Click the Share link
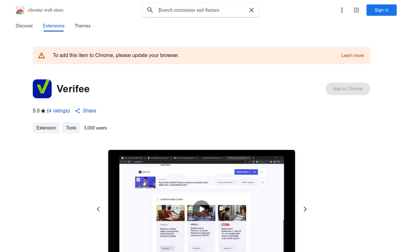This screenshot has width=403, height=252. (86, 111)
